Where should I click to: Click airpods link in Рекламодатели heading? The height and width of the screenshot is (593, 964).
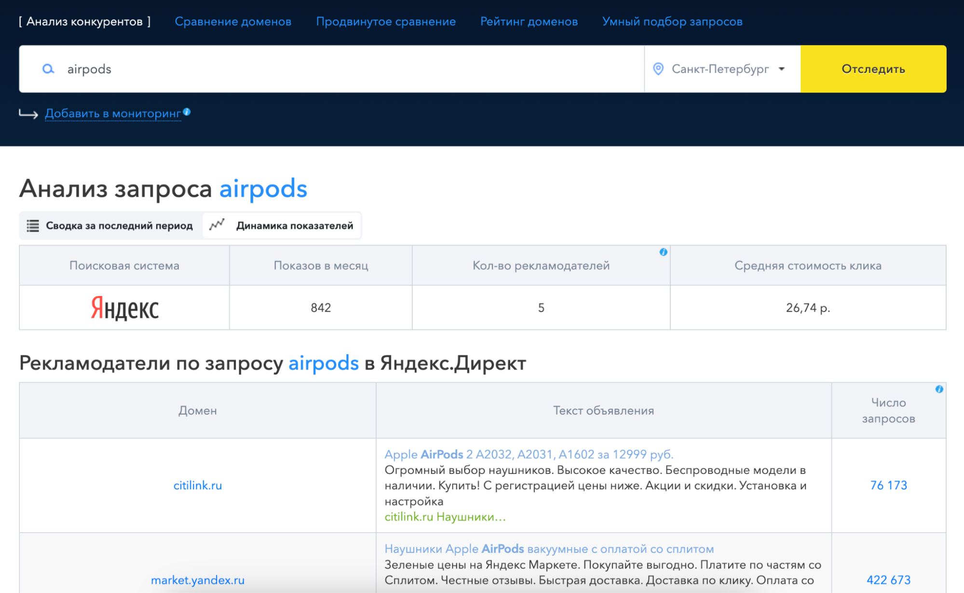[x=324, y=363]
